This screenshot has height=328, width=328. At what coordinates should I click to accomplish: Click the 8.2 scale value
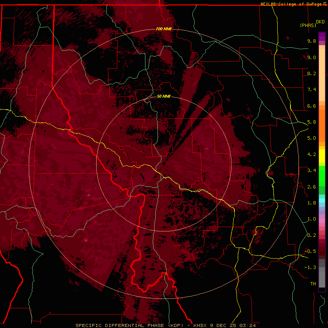(x=312, y=73)
